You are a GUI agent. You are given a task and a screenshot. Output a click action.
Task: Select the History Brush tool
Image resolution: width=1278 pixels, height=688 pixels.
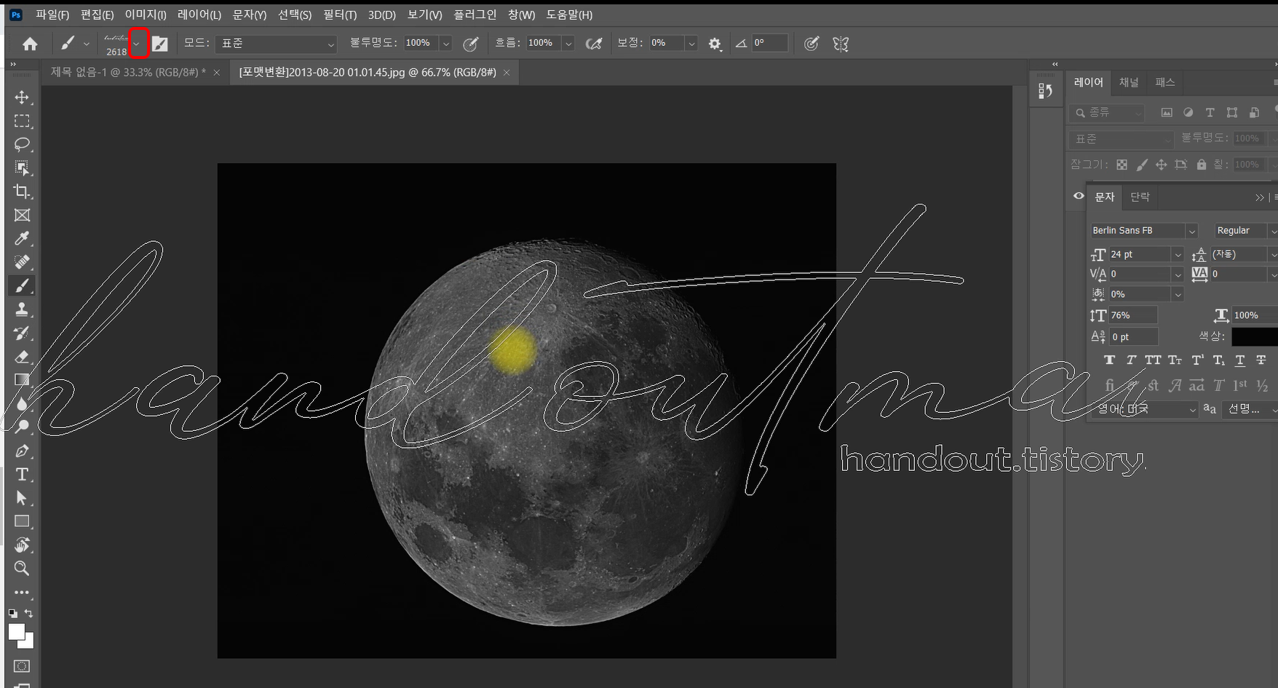pyautogui.click(x=22, y=333)
